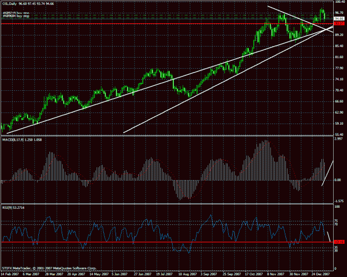Image resolution: width=347 pixels, height=277 pixels.
Task: Click the 20 Apr 2007 date label
Action: [x=76, y=274]
